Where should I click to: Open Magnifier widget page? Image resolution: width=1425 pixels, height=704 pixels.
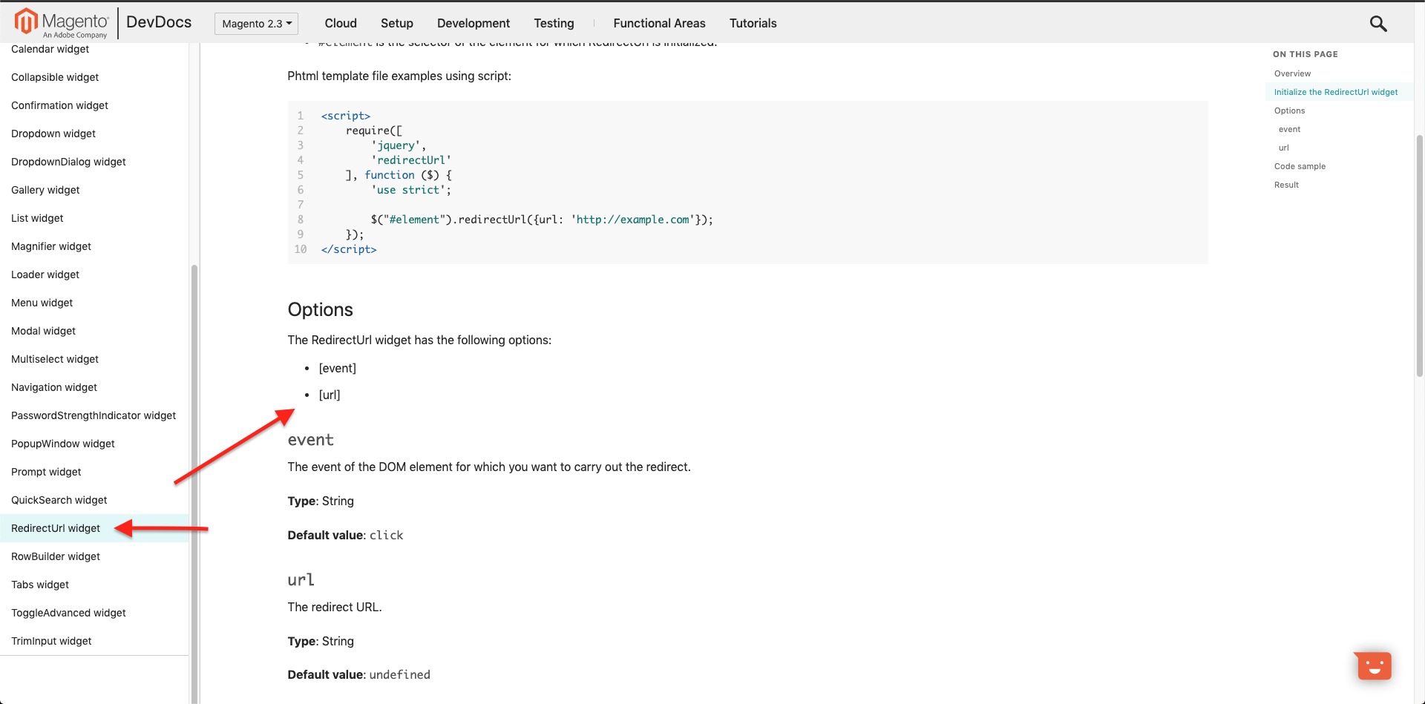(51, 246)
